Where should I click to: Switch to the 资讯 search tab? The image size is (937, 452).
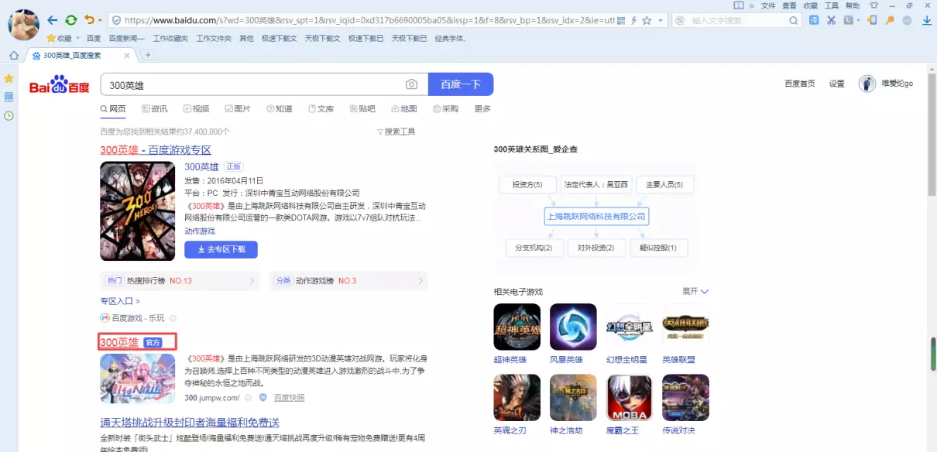click(155, 108)
